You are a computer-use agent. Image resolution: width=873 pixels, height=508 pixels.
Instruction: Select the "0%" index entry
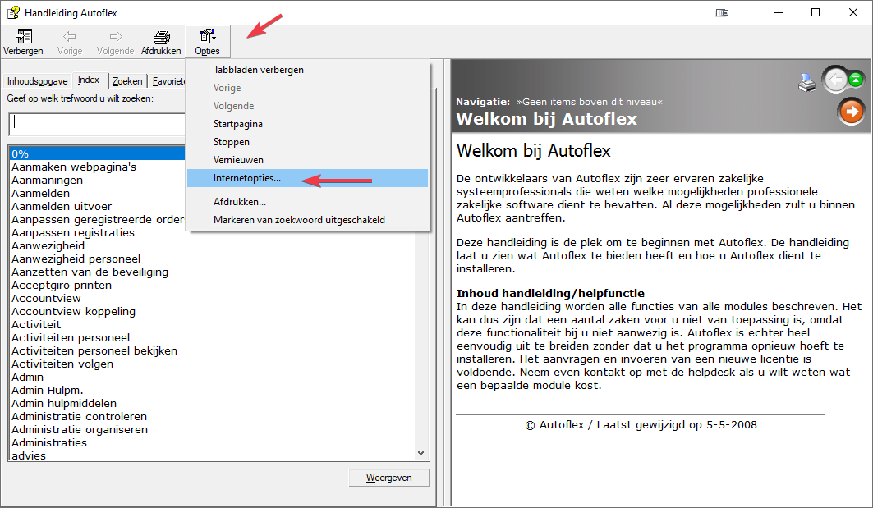(x=98, y=153)
